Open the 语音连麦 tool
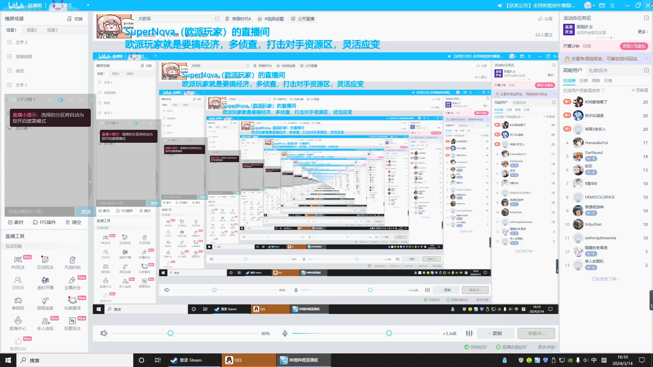Image resolution: width=653 pixels, height=367 pixels. (45, 303)
